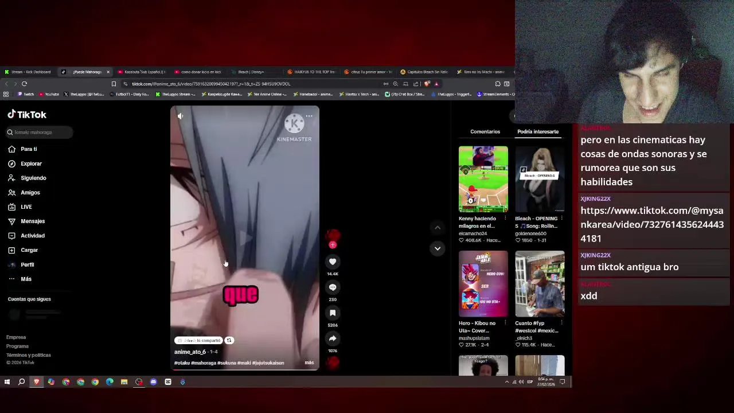
Task: Open the anime_ato_6 profile name
Action: [190, 352]
